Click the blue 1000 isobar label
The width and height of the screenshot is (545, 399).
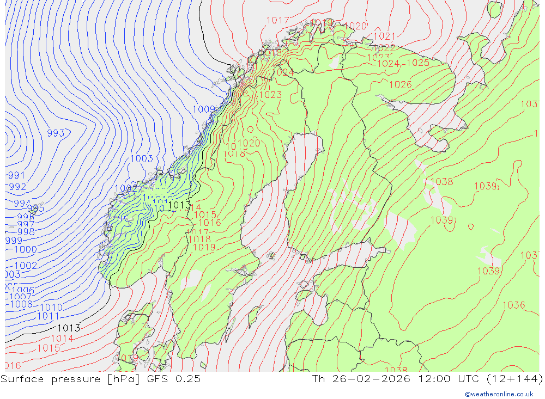pos(26,249)
